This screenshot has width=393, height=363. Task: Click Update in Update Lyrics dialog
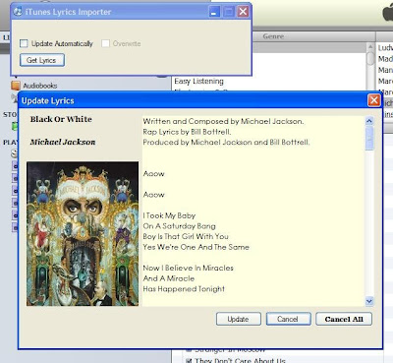coord(239,319)
